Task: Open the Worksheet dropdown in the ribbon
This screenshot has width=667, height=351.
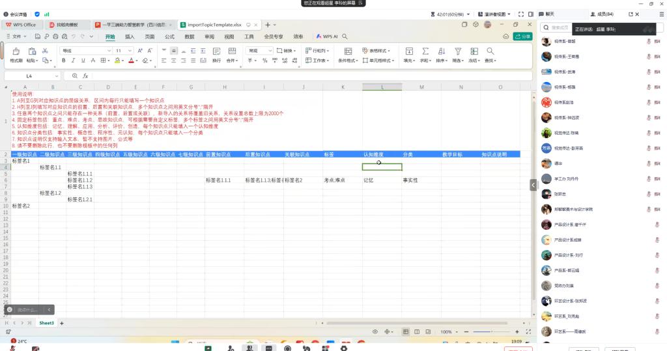Action: coord(317,61)
